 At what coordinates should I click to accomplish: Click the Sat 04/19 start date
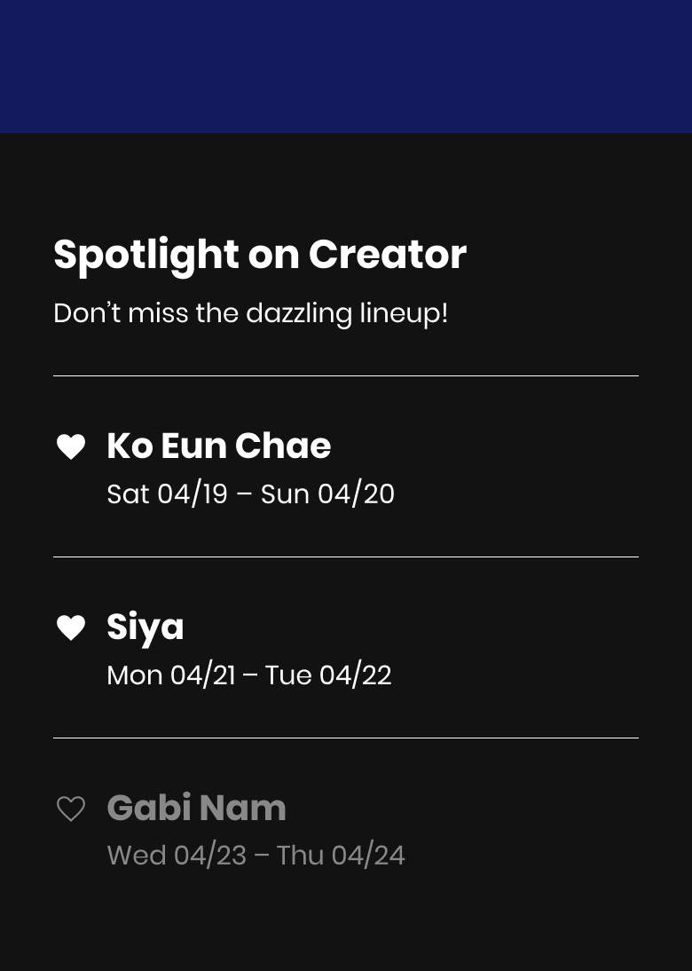[167, 494]
